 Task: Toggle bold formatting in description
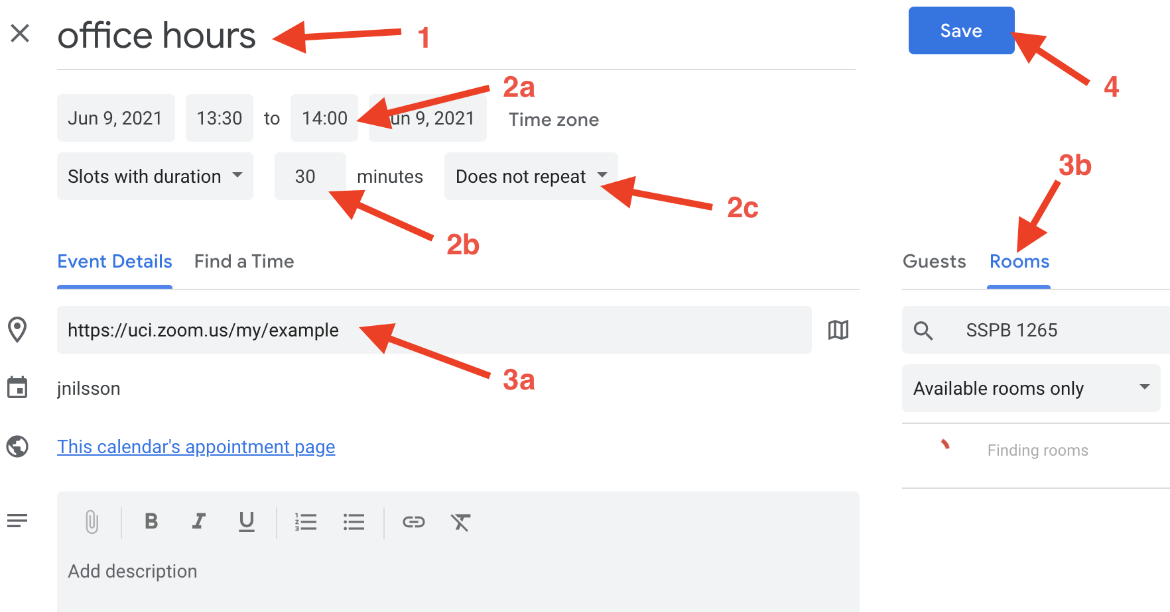pos(151,522)
